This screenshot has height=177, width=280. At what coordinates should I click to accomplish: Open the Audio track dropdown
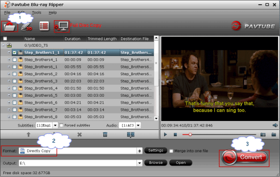[x=138, y=125]
